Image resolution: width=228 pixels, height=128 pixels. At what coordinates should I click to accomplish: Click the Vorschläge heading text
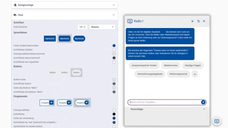[137, 109]
